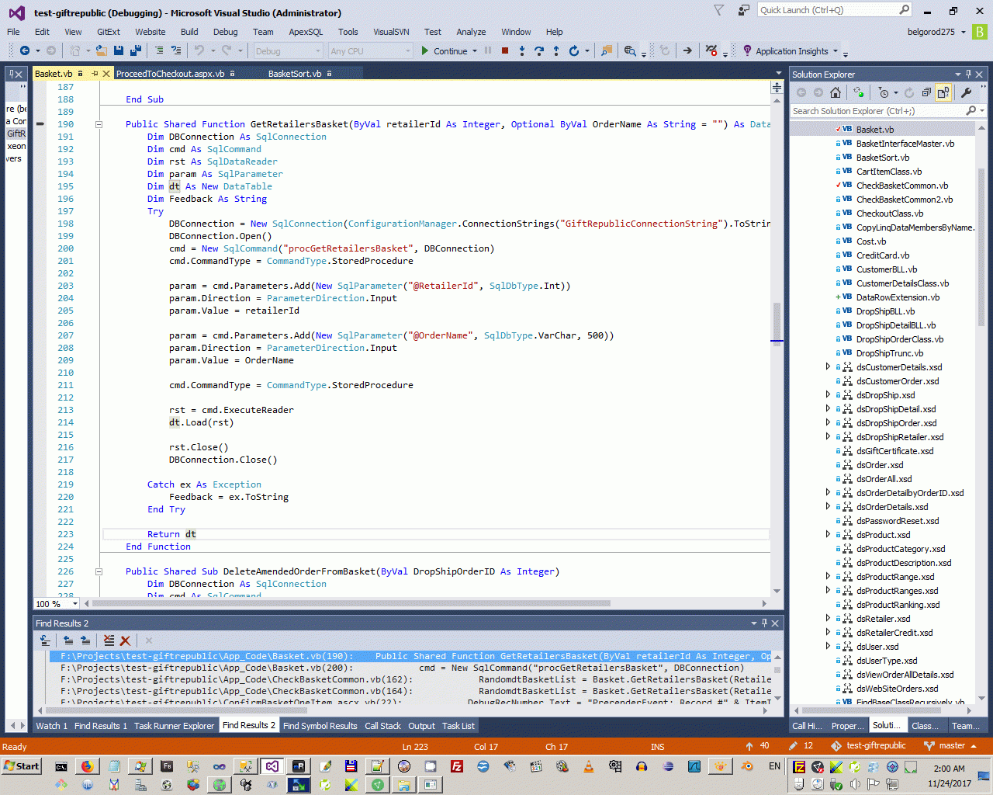Viewport: 993px width, 795px height.
Task: Click the Save All toolbar icon
Action: tap(136, 51)
